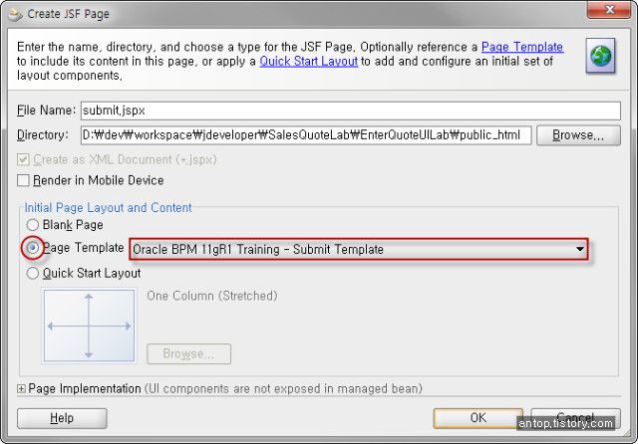Click the Browse button next to Directory

(578, 134)
